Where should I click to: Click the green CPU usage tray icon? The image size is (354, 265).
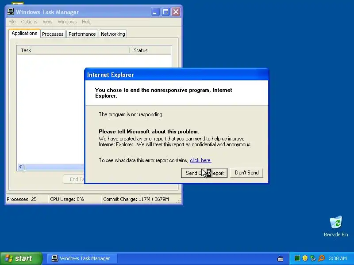297,258
